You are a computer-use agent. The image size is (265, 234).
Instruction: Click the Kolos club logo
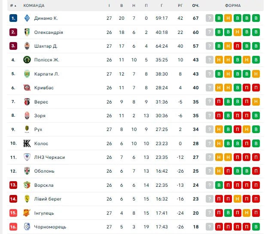click(x=27, y=143)
